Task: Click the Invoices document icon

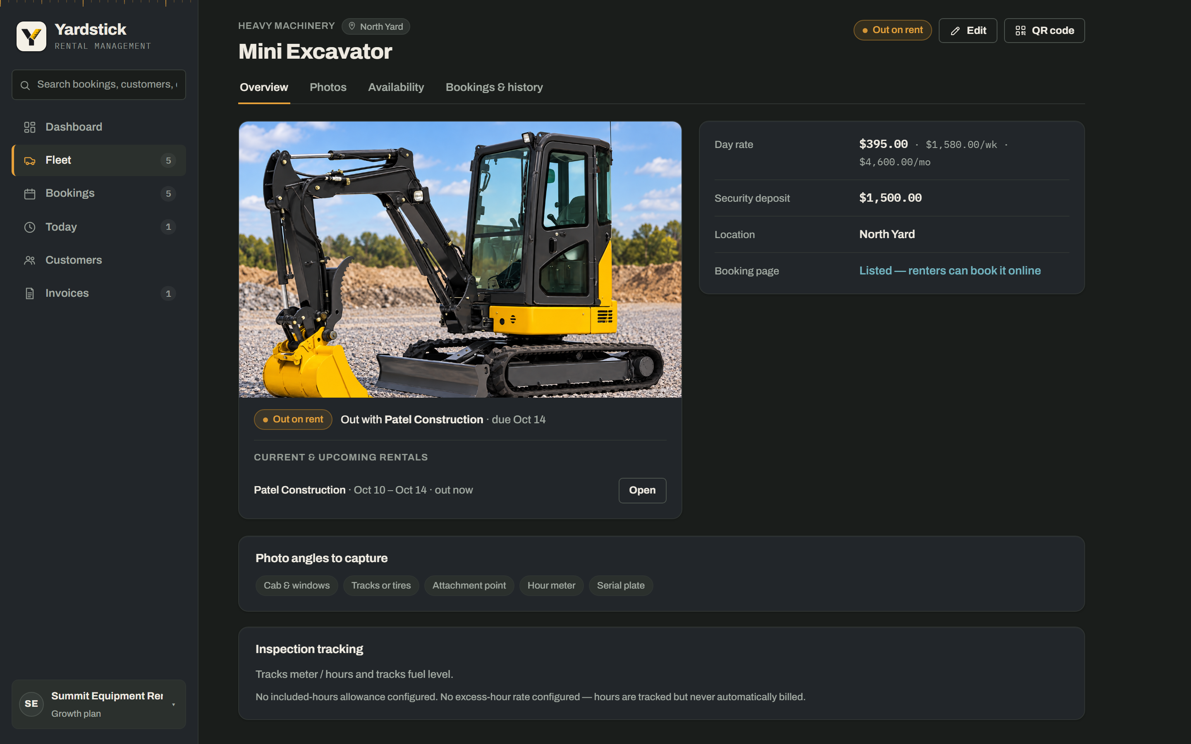Action: [x=29, y=294]
